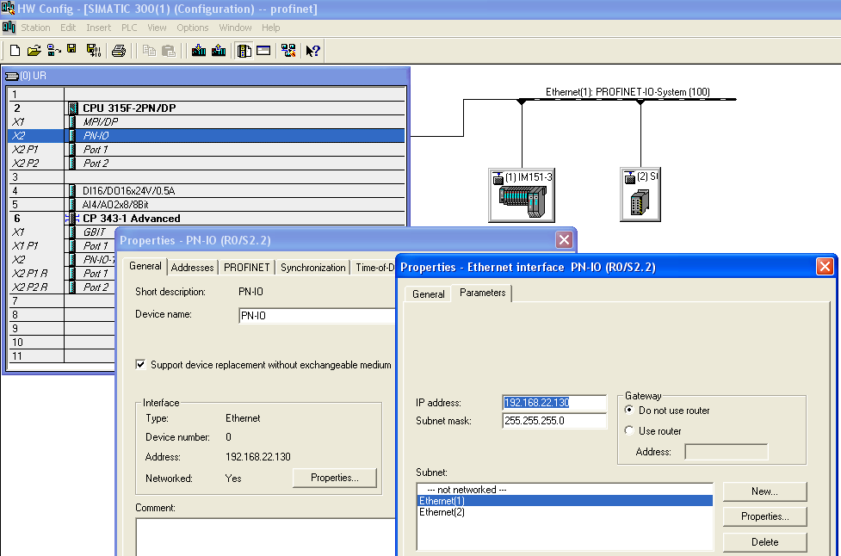Click Properties... button in the Interface group
The image size is (841, 556).
pyautogui.click(x=335, y=478)
